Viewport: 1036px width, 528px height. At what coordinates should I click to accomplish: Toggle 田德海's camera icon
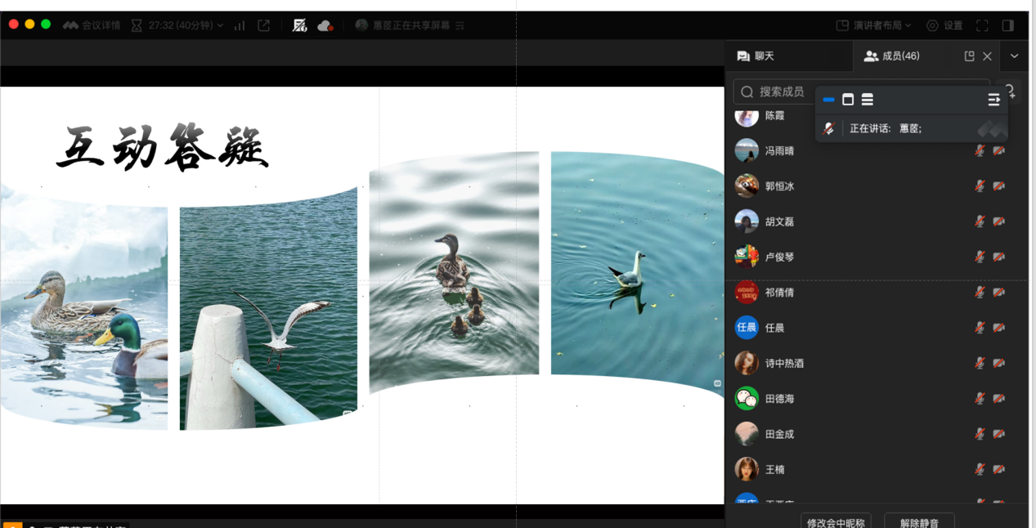coord(998,398)
